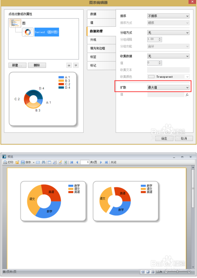Click the fx expression button beside 值
This screenshot has height=278, width=197.
click(x=187, y=94)
